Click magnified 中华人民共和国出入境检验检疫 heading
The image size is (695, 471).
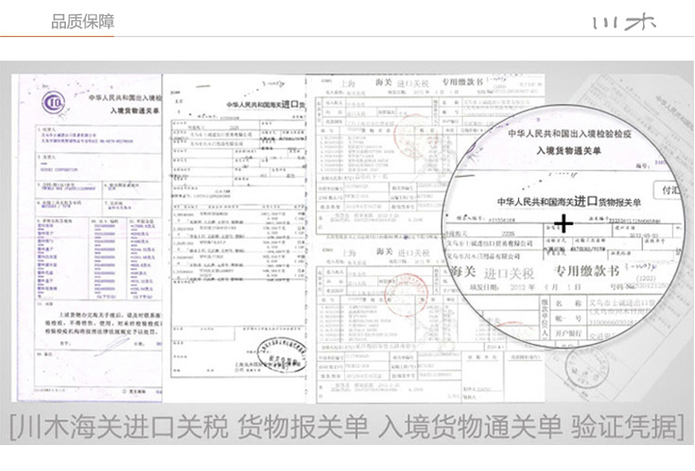(570, 134)
